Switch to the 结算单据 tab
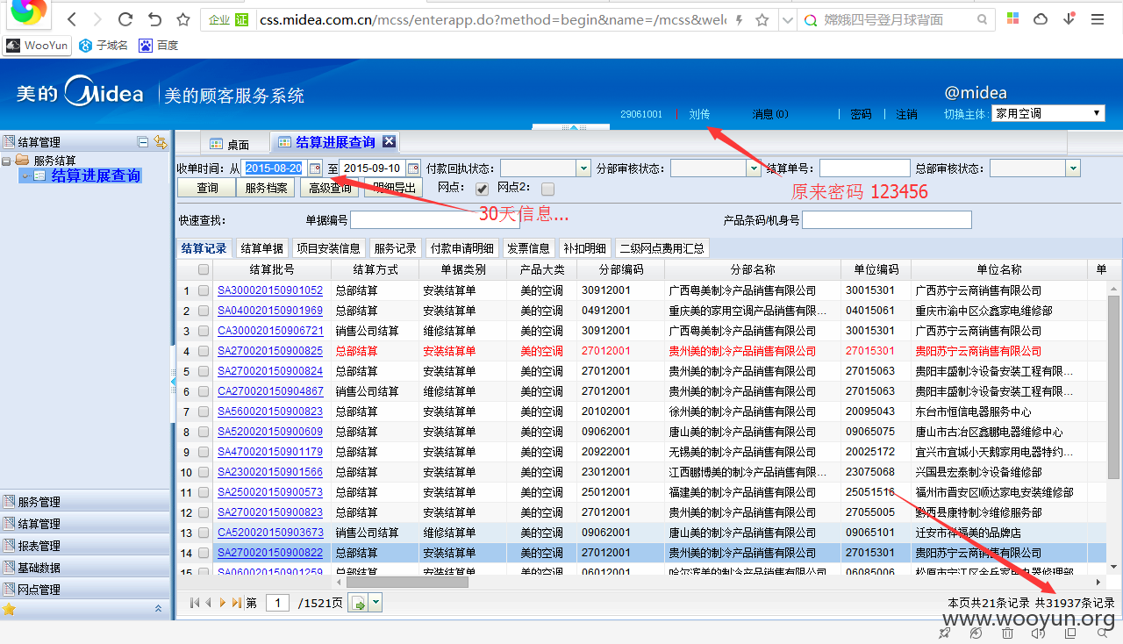This screenshot has height=644, width=1123. [262, 248]
